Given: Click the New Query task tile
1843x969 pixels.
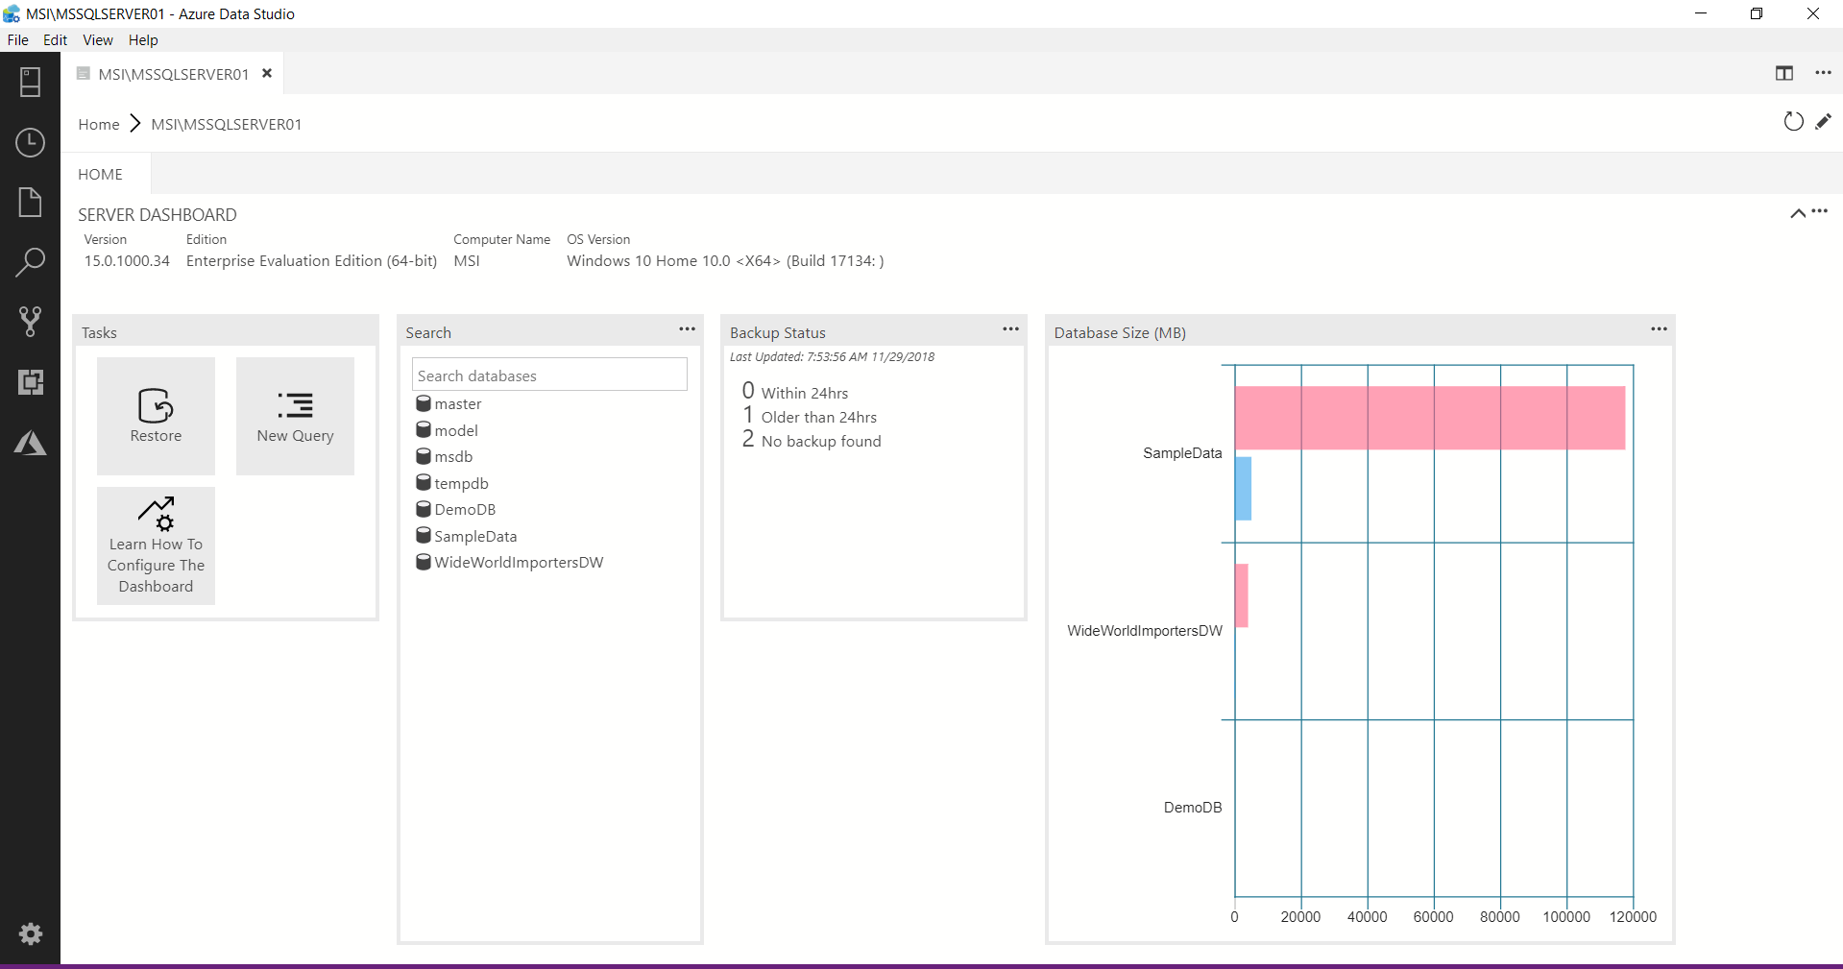Looking at the screenshot, I should pyautogui.click(x=295, y=416).
